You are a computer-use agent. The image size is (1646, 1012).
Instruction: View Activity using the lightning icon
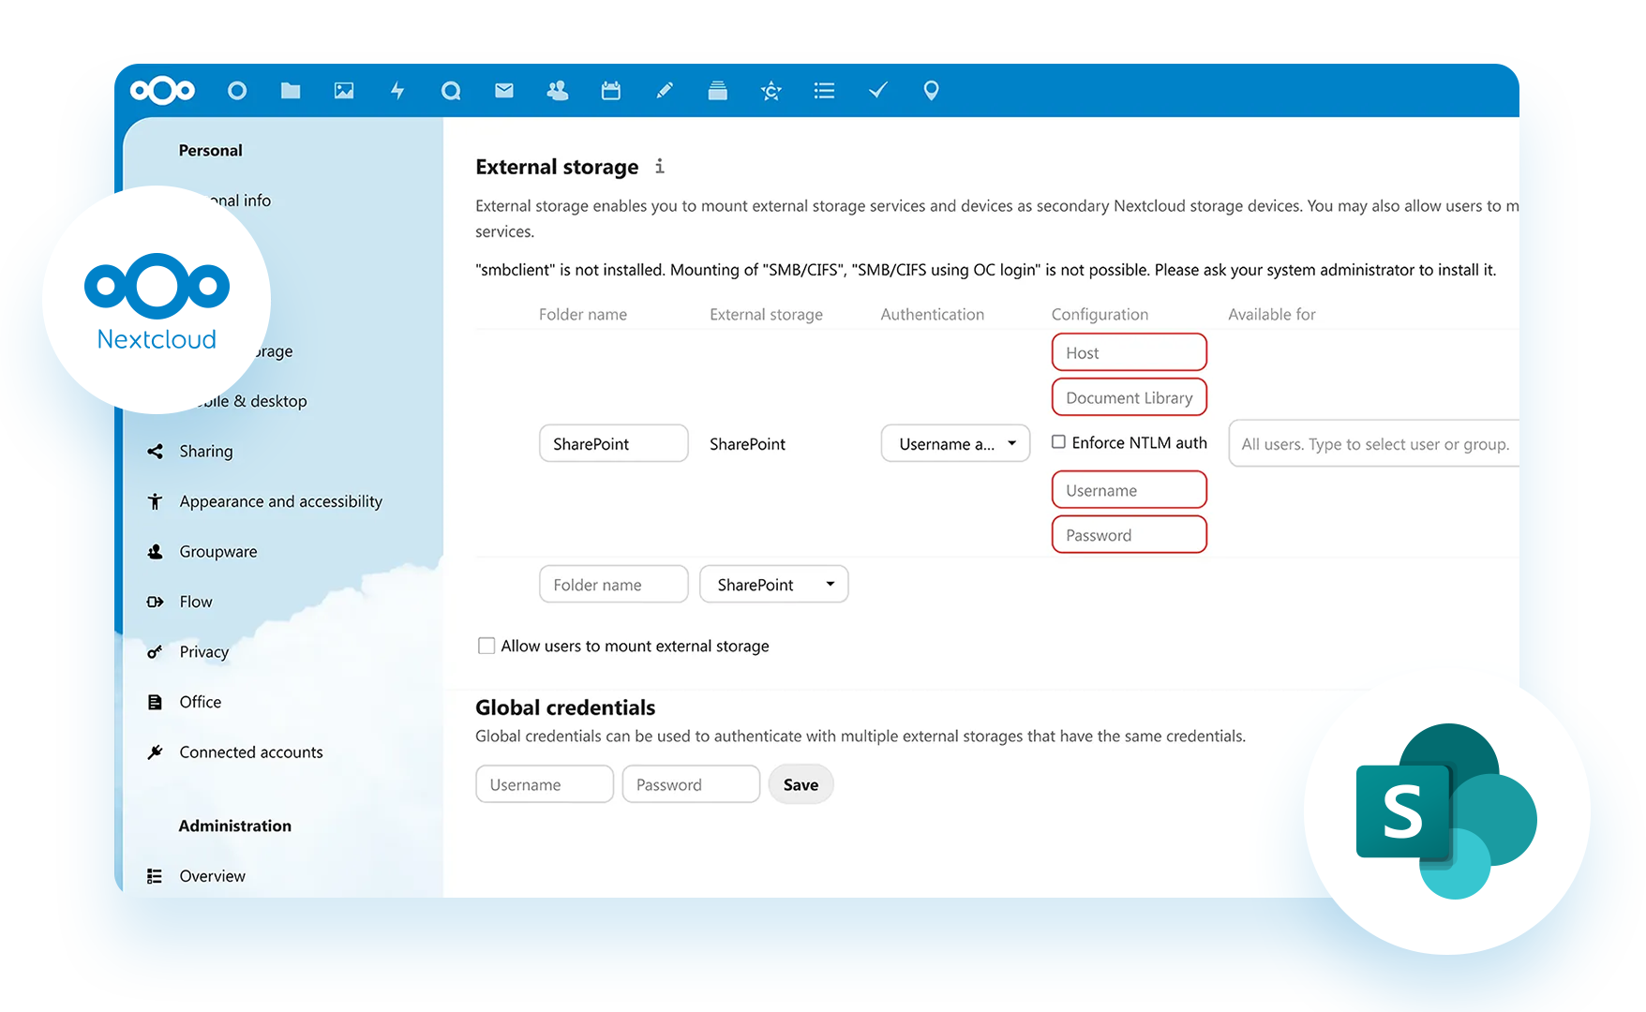point(397,90)
